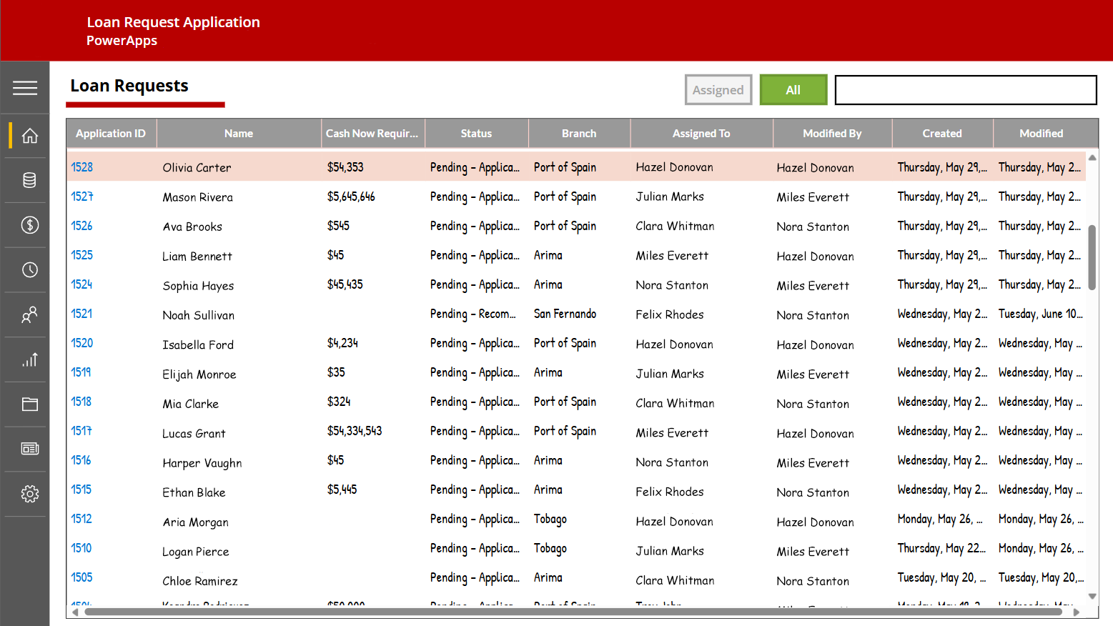Open application 1515 link
This screenshot has height=626, width=1113.
(x=81, y=490)
